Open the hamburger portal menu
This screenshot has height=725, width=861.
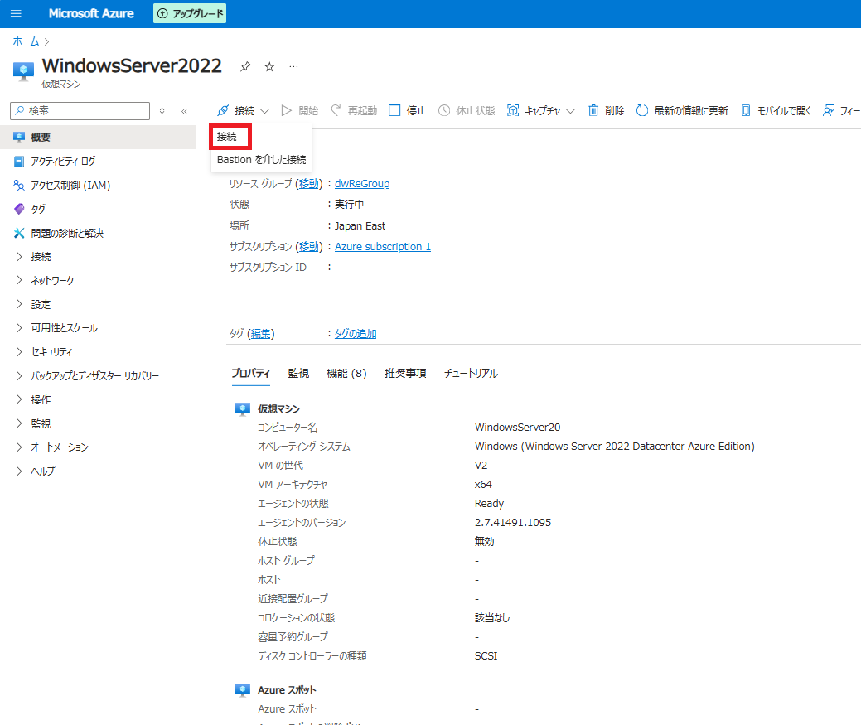(16, 13)
